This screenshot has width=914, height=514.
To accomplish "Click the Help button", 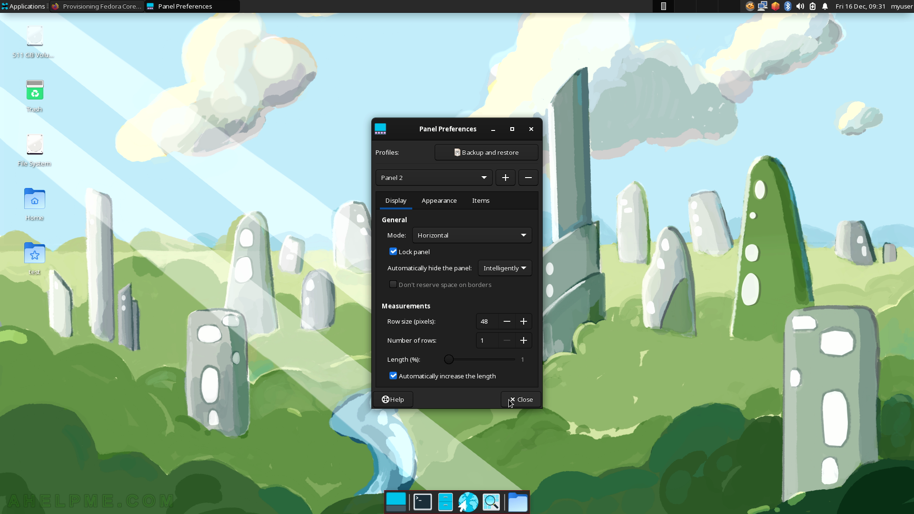I will [393, 399].
